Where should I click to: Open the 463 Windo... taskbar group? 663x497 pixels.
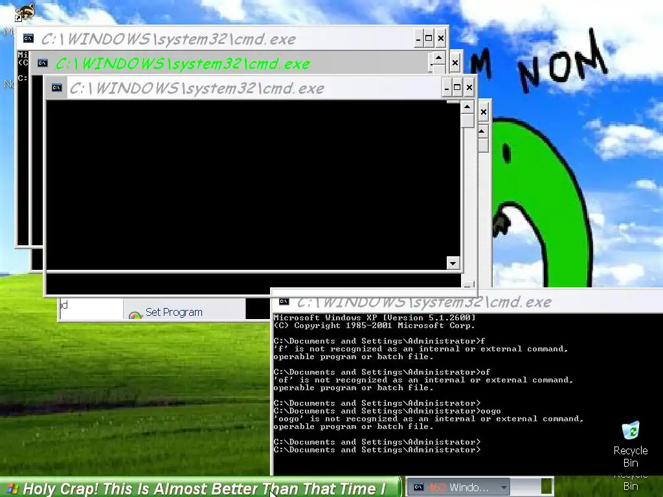460,487
